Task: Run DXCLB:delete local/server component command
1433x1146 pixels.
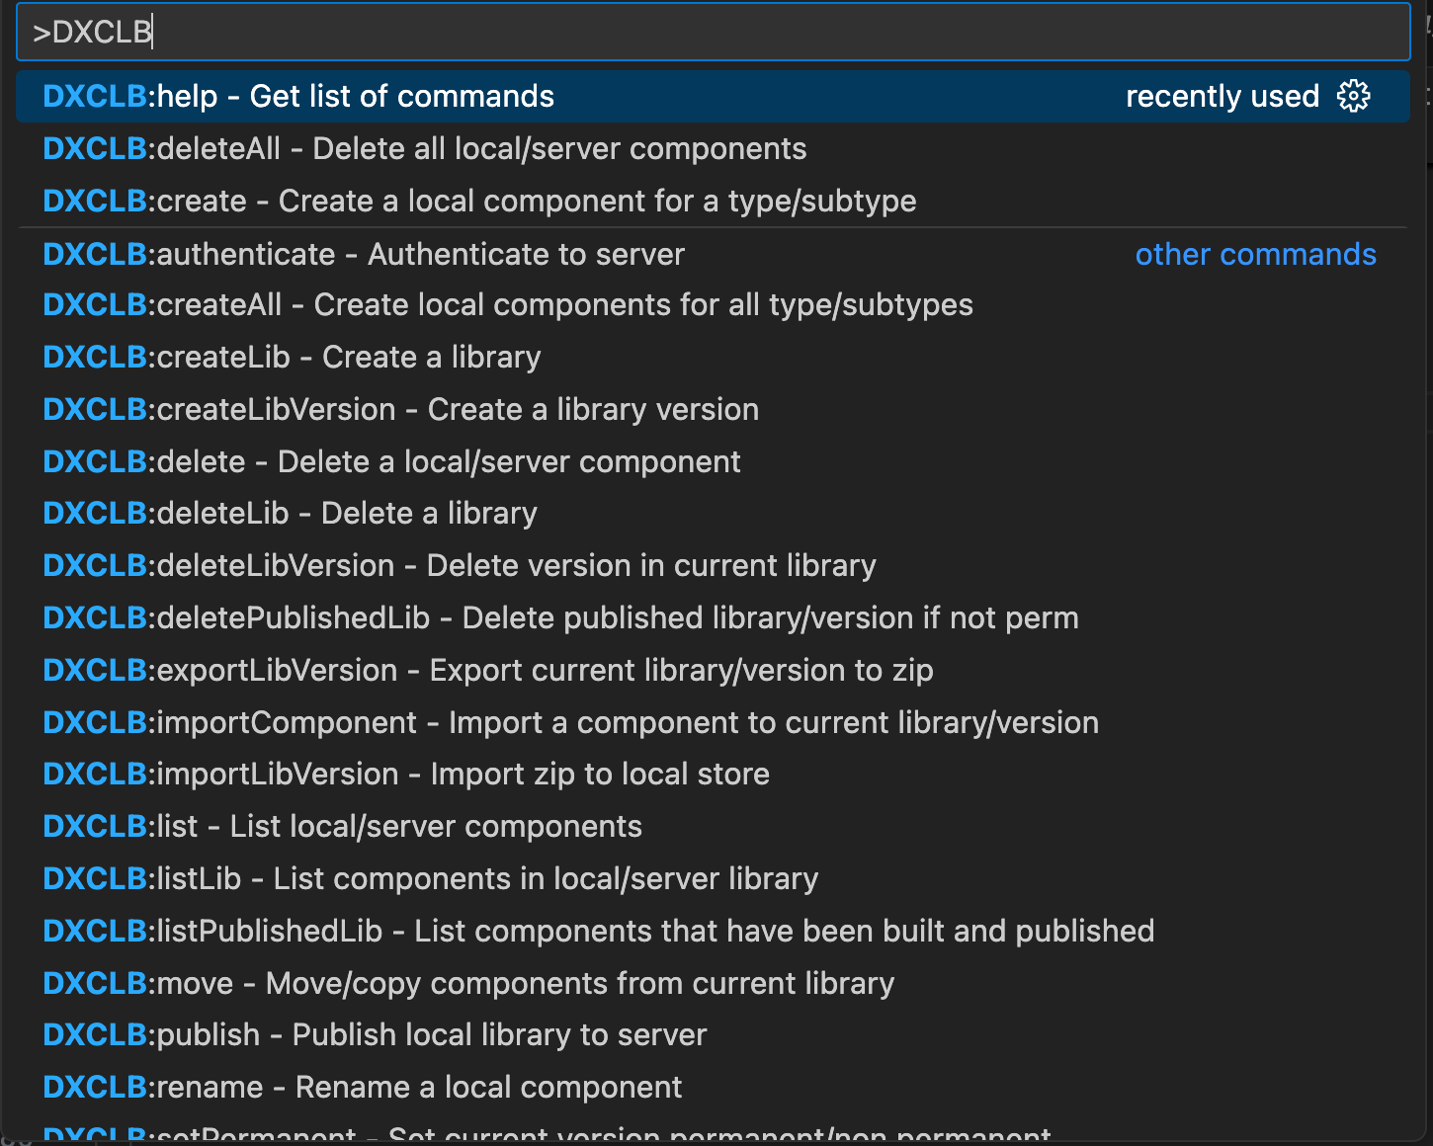Action: coord(391,461)
